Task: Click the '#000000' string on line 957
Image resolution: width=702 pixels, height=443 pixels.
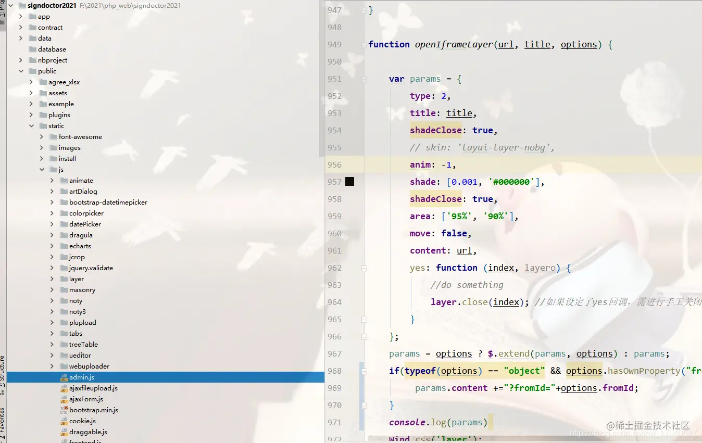Action: point(511,182)
